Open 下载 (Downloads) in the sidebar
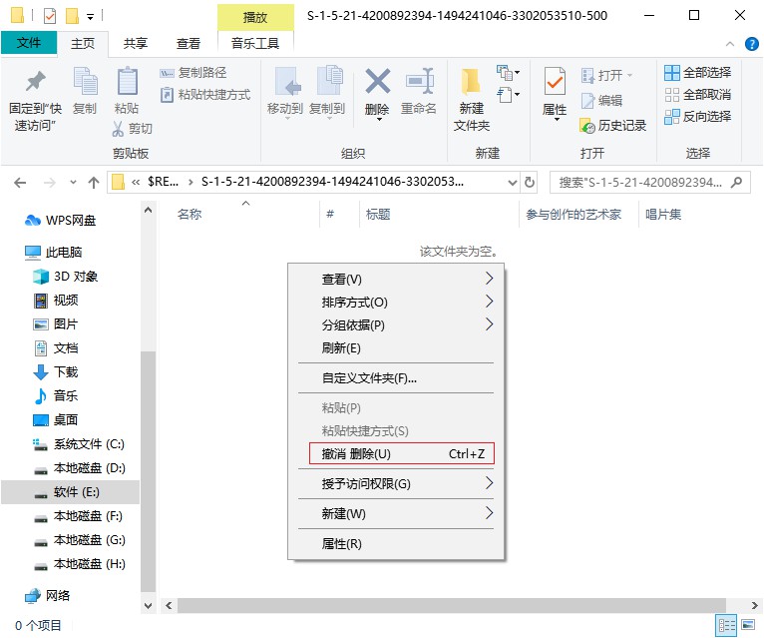 pos(56,372)
